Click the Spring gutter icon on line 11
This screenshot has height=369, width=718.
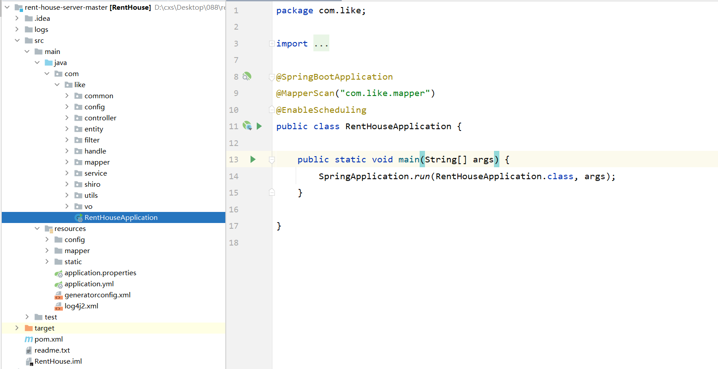point(247,126)
